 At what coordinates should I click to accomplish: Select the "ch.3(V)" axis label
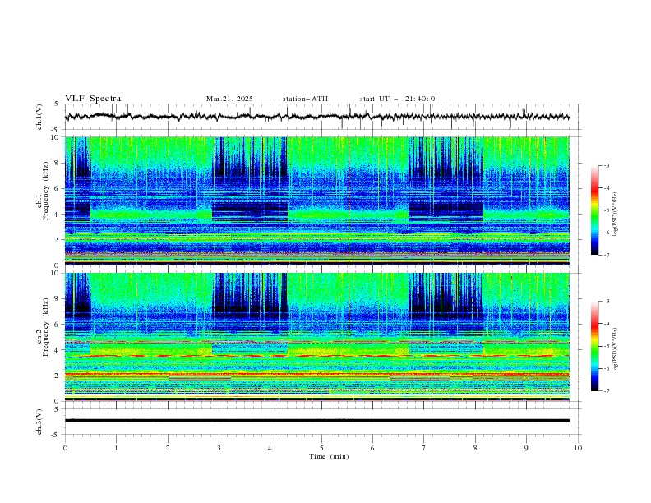tap(39, 422)
